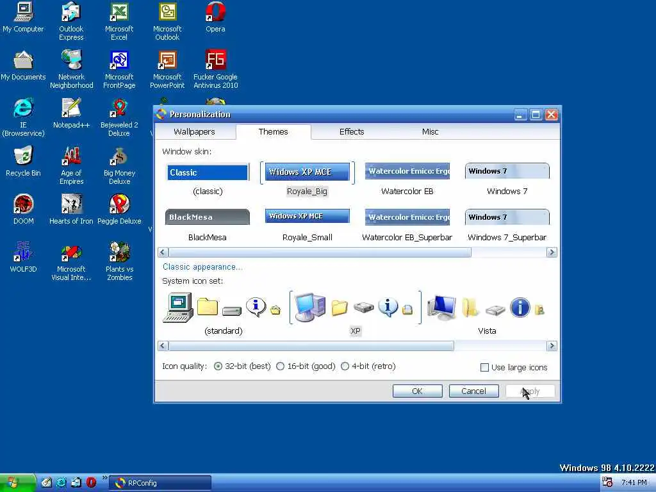Select the Notepad++ desktop shortcut
This screenshot has height=492, width=656.
tap(71, 114)
